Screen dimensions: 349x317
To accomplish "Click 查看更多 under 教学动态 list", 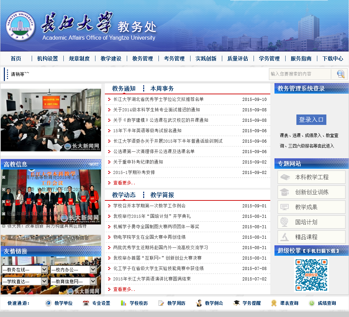I will pos(124,289).
